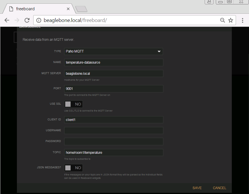The height and width of the screenshot is (194, 249).
Task: Click the page favicon on the freeboard tab
Action: (11, 9)
